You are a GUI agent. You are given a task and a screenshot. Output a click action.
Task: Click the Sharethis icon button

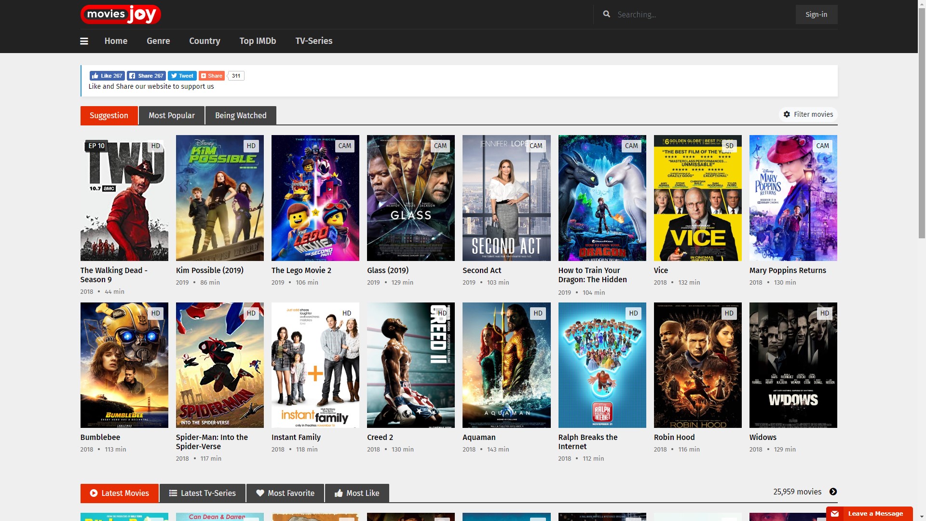click(x=211, y=75)
